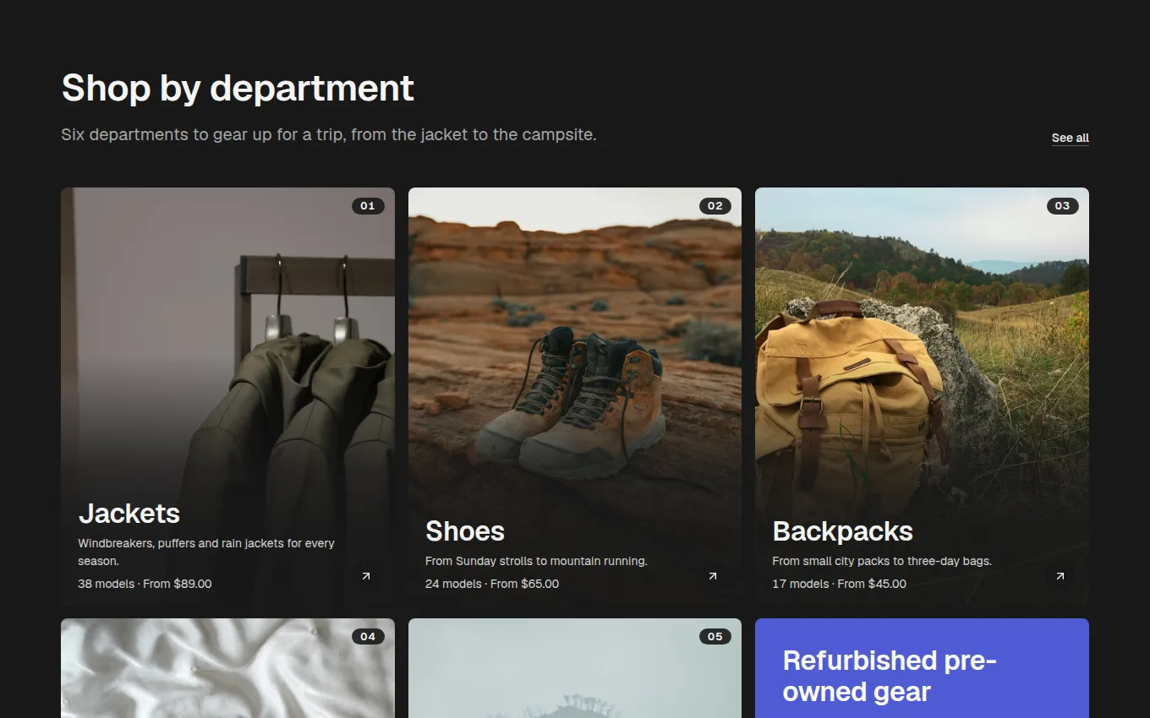The height and width of the screenshot is (718, 1150).
Task: Click '24 models · From $65.00' text
Action: click(x=492, y=584)
